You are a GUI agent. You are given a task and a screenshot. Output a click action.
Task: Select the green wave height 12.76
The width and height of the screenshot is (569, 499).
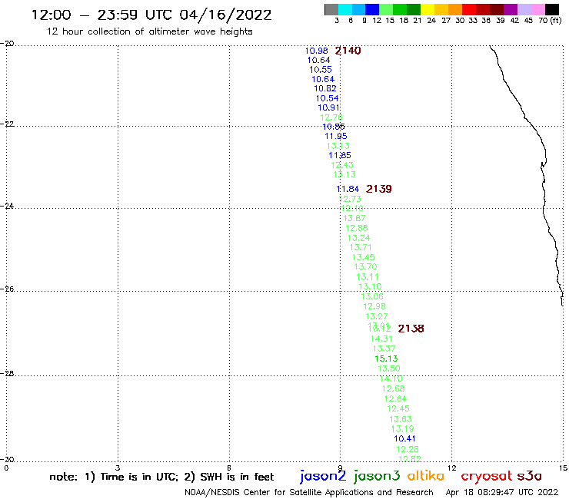tap(331, 117)
